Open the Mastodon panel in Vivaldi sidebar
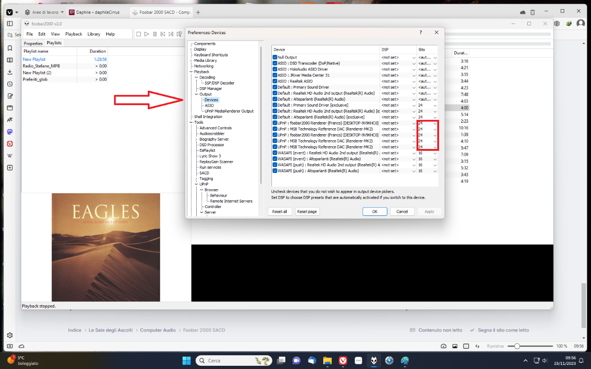 coord(10,131)
